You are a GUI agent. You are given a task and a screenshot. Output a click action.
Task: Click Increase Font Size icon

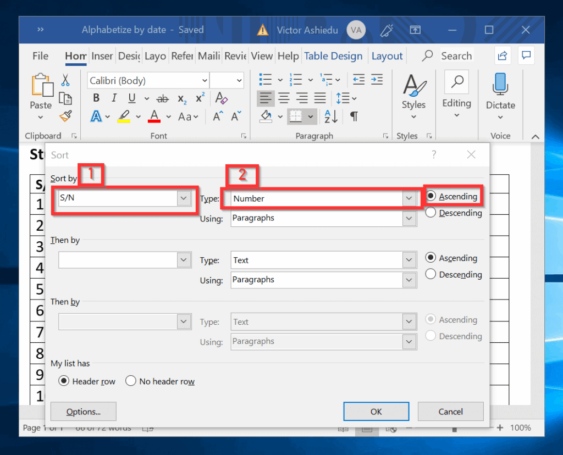[218, 116]
